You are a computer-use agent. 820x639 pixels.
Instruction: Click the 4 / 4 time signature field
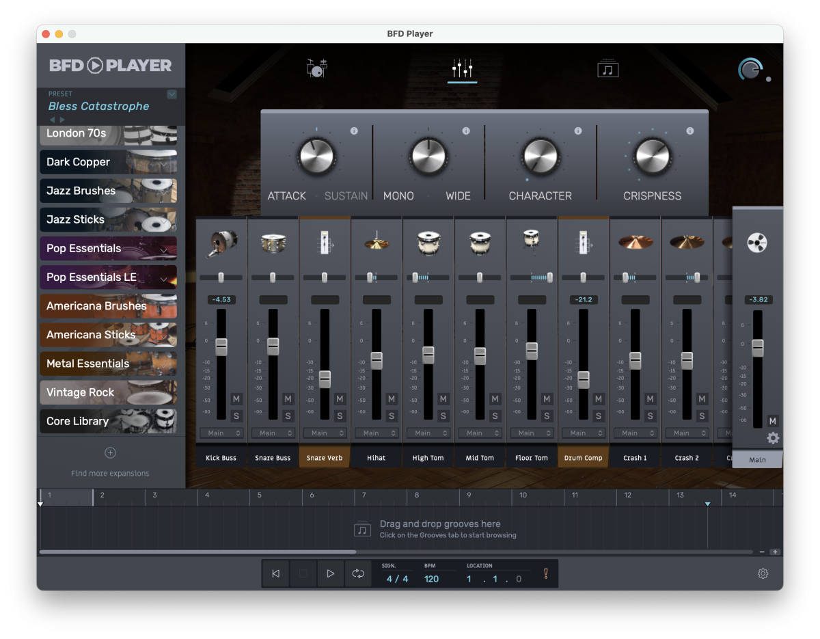point(397,579)
